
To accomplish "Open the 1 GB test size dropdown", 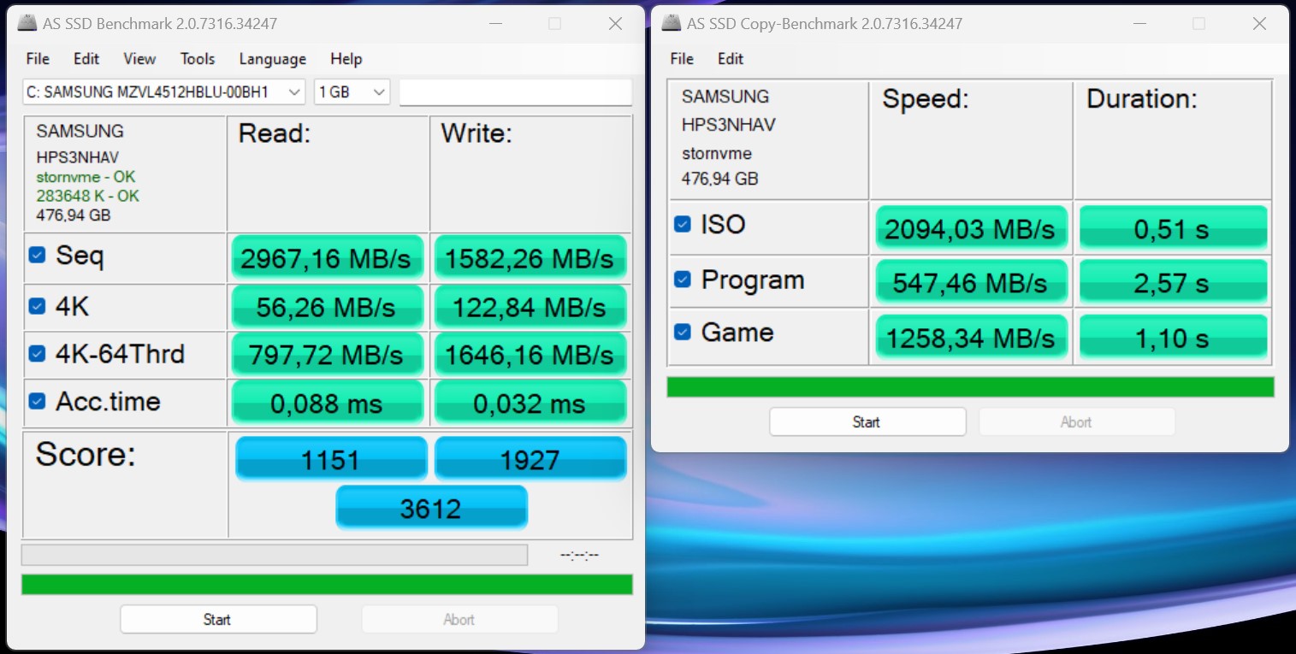I will [352, 91].
